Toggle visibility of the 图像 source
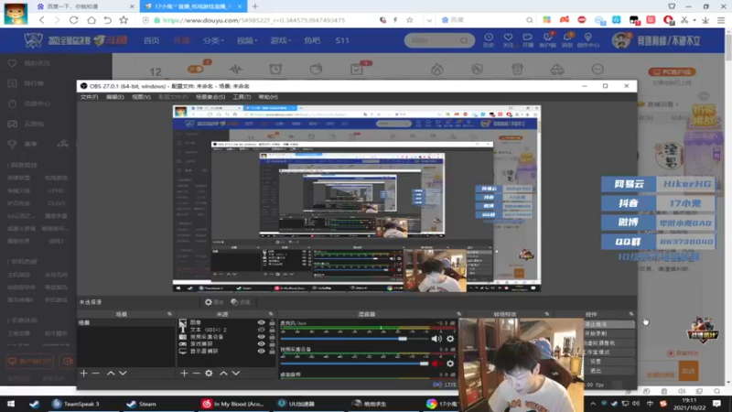 pyautogui.click(x=261, y=322)
